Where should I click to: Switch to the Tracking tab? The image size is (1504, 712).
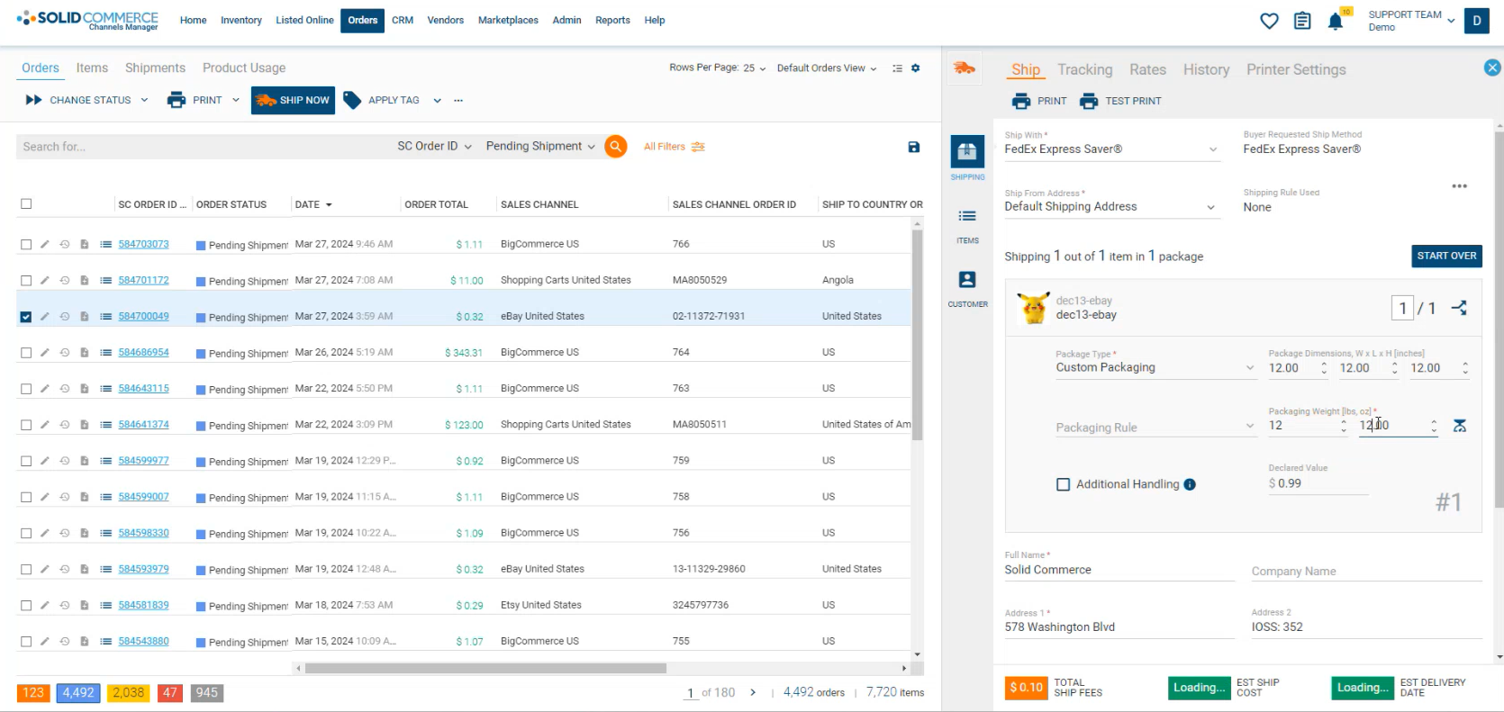[x=1084, y=69]
